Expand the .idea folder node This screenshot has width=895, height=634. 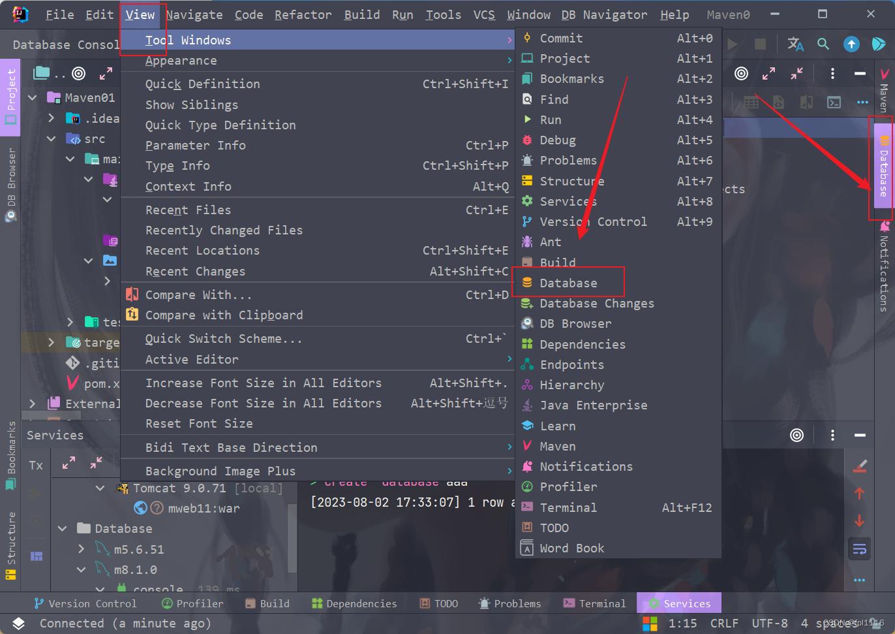(51, 118)
